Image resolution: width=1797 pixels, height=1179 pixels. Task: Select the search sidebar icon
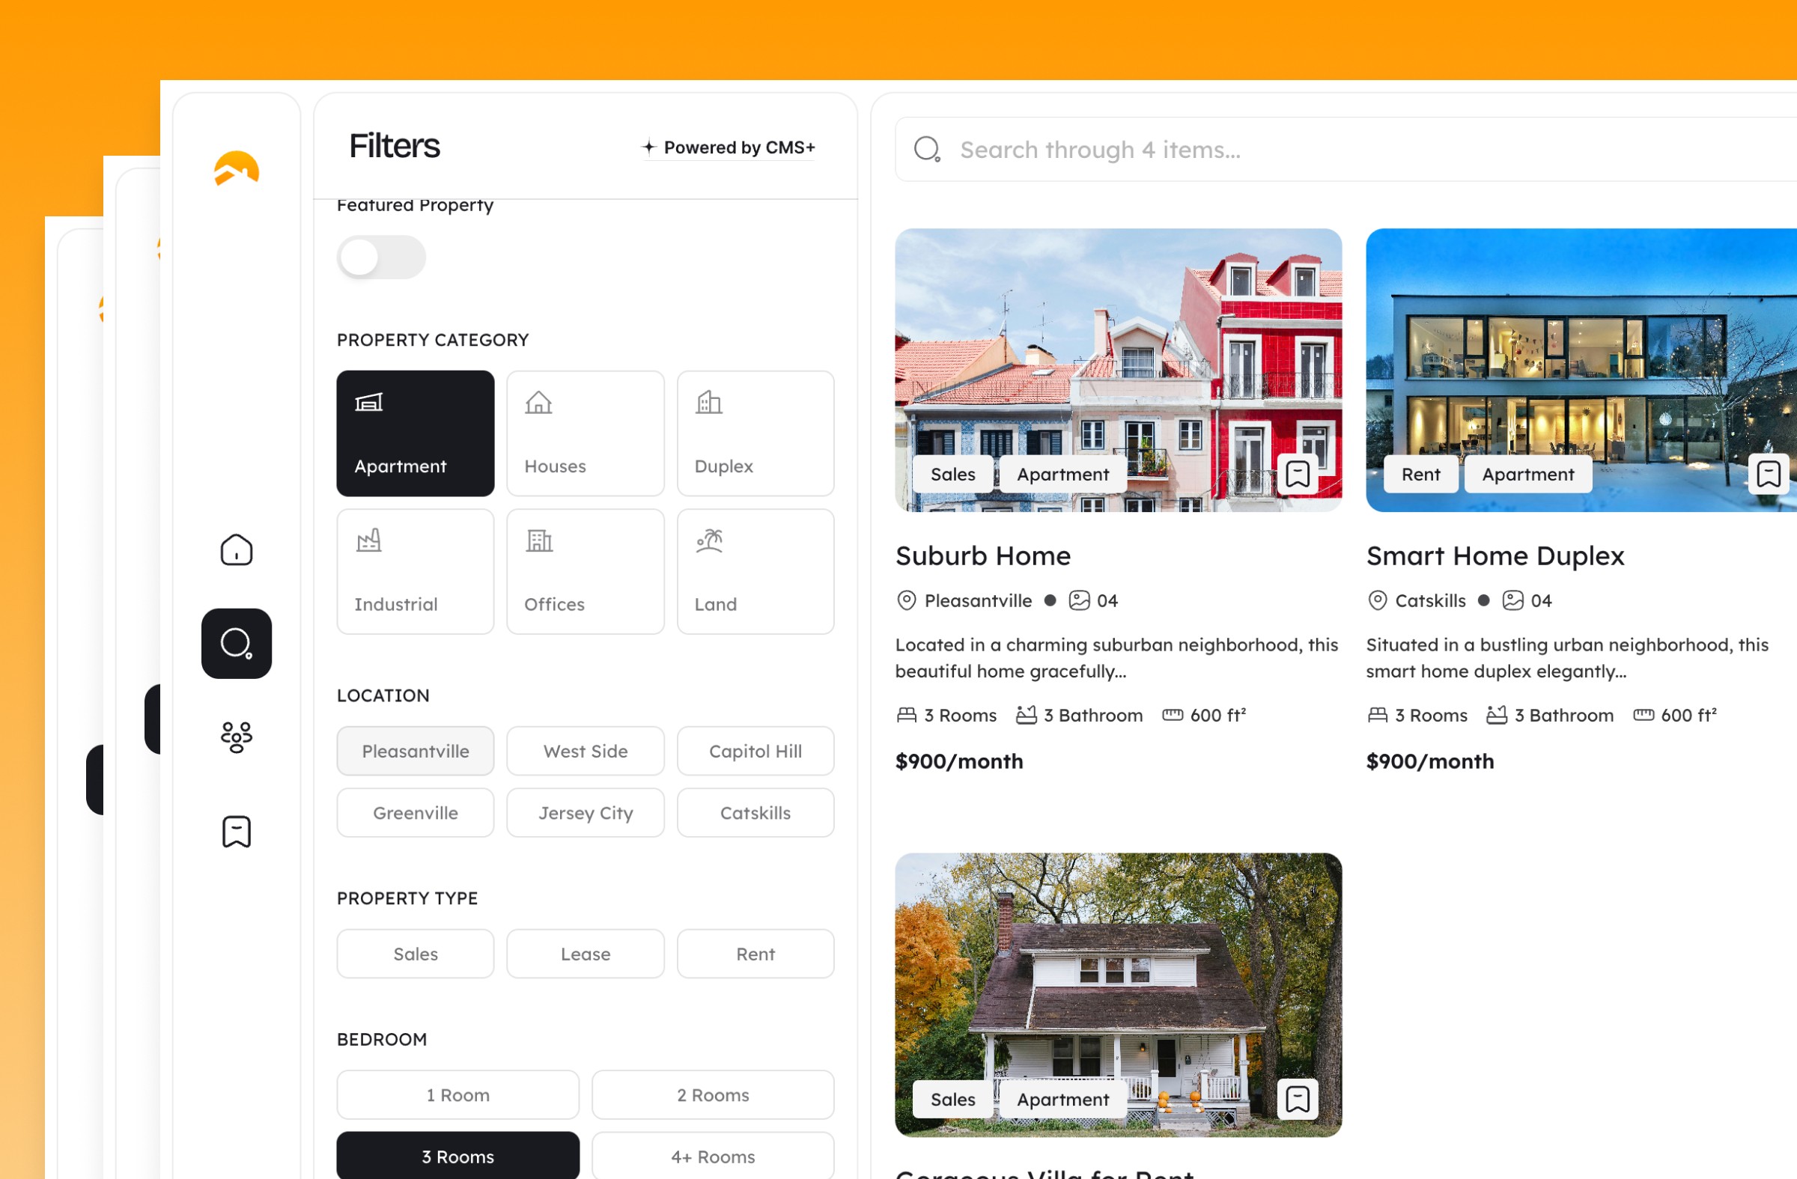237,643
